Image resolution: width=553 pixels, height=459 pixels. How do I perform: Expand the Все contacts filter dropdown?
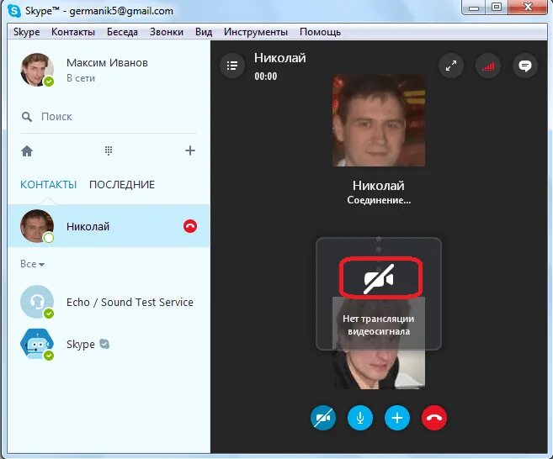click(x=32, y=264)
